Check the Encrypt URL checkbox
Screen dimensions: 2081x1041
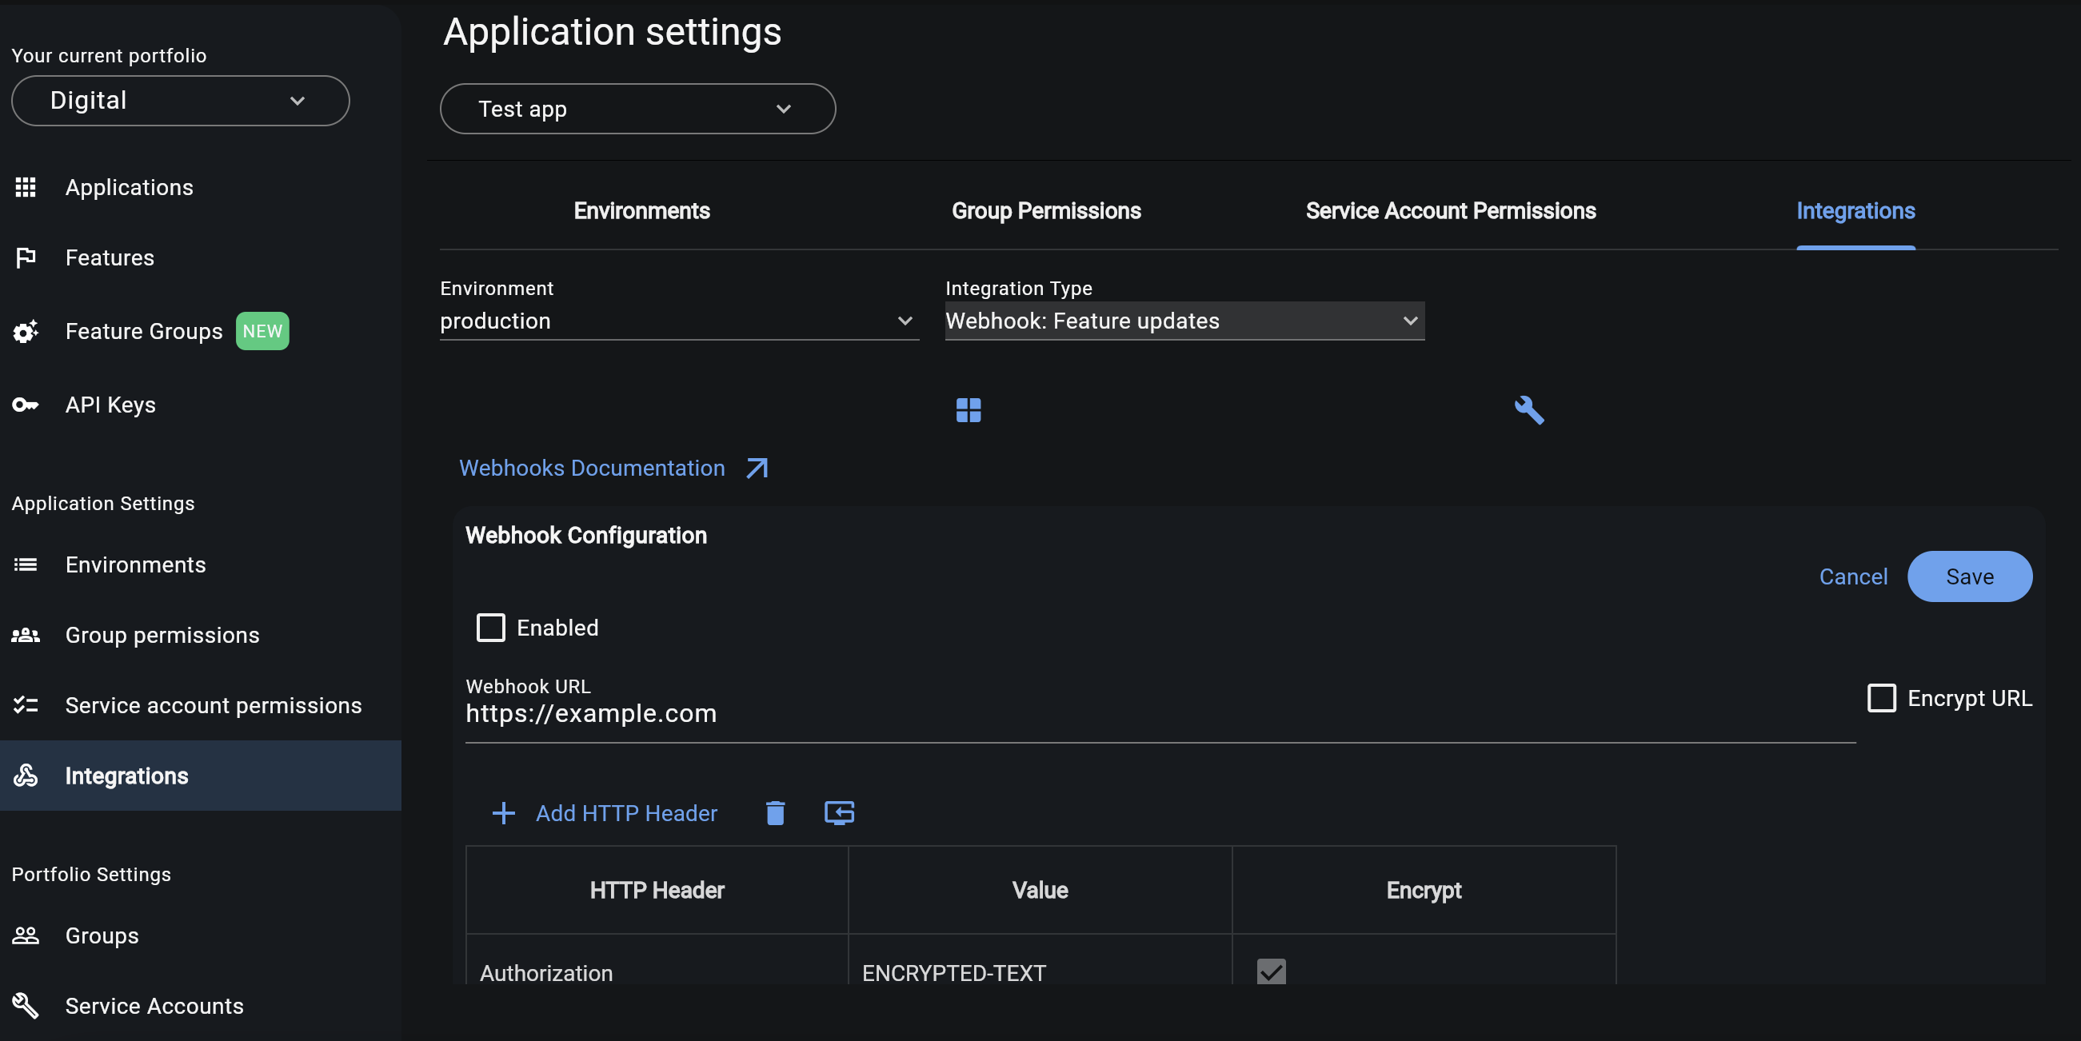(1883, 698)
